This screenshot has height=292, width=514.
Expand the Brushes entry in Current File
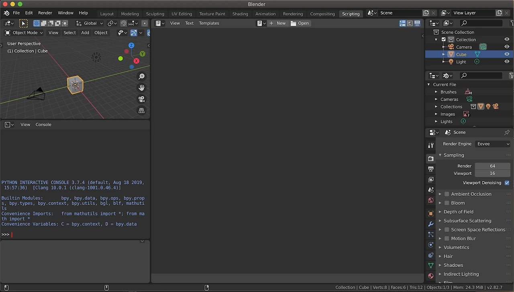436,92
